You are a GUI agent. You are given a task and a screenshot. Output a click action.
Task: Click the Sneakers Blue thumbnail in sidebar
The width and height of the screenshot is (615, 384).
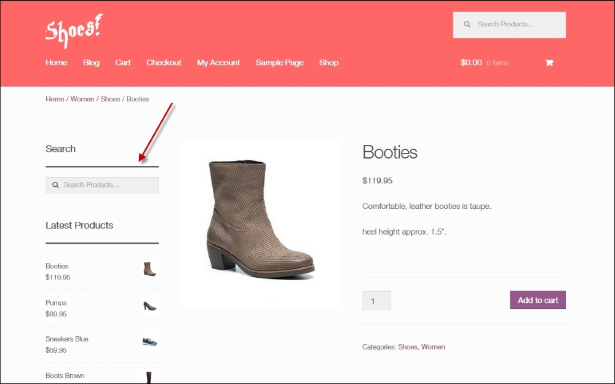coord(149,342)
